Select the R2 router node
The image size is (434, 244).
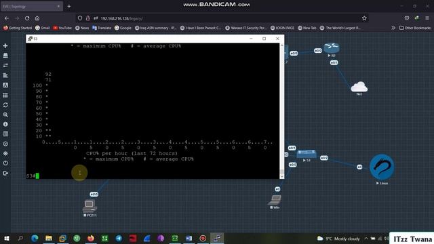332,48
